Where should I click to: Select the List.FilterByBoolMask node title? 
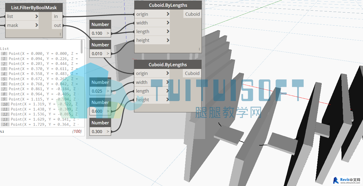tap(34, 8)
